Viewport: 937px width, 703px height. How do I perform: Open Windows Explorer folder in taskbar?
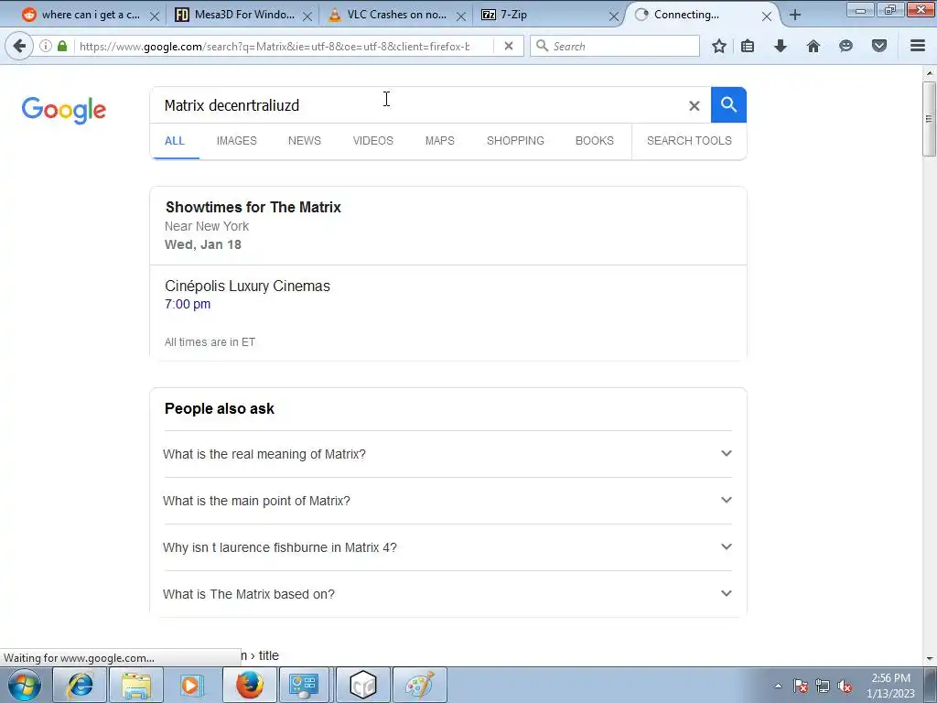tap(136, 685)
